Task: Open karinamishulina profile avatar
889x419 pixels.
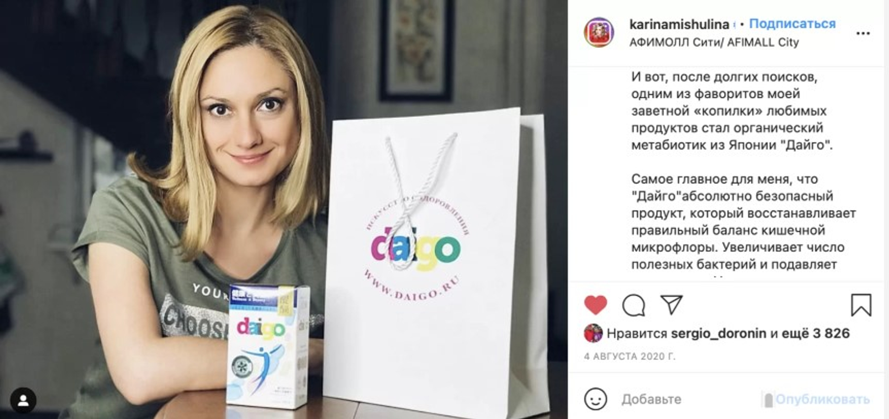Action: (599, 32)
